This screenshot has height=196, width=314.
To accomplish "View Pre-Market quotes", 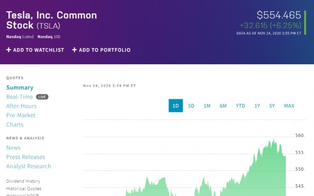I will click(21, 115).
